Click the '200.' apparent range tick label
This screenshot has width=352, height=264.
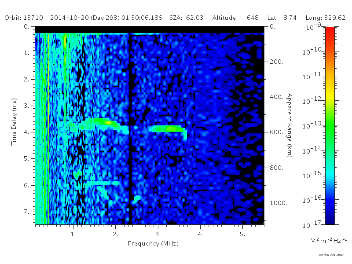[276, 62]
